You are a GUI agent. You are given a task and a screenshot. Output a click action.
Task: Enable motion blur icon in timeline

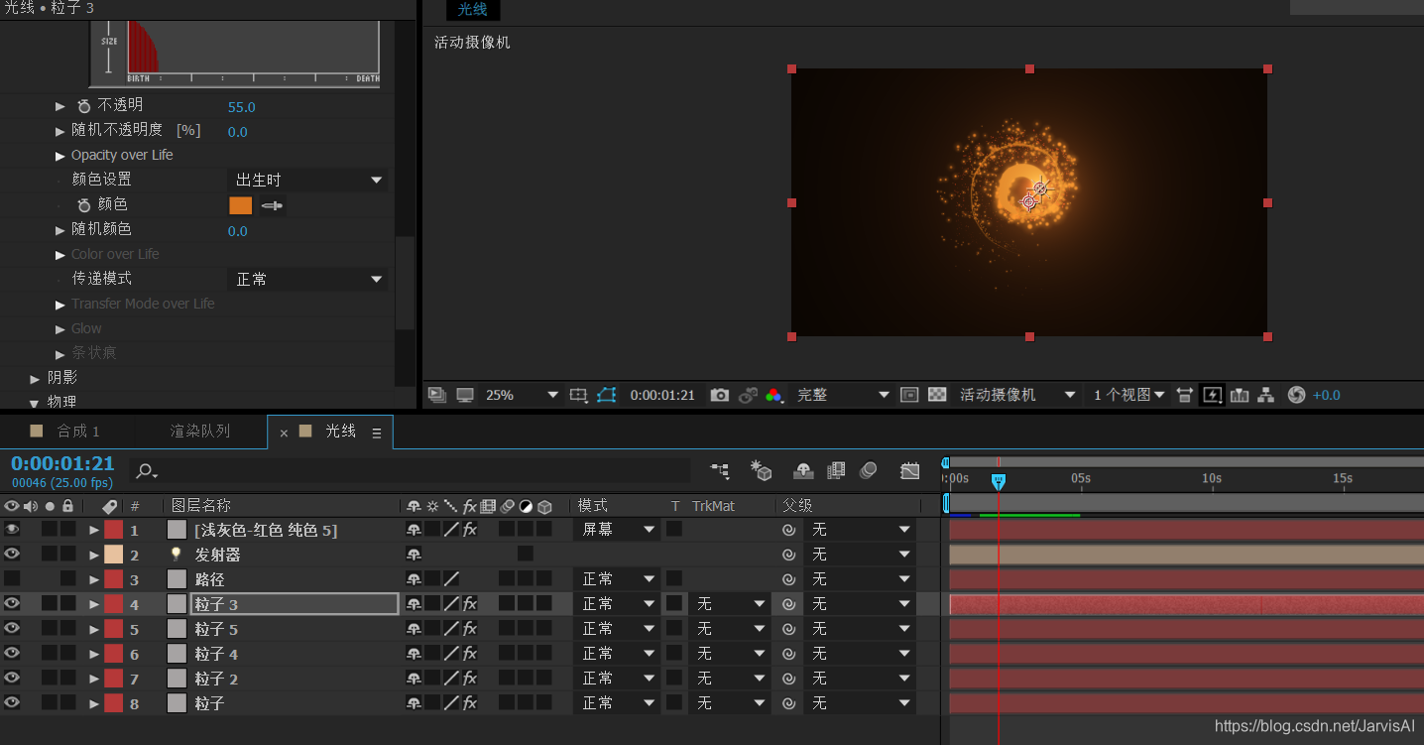click(x=869, y=471)
